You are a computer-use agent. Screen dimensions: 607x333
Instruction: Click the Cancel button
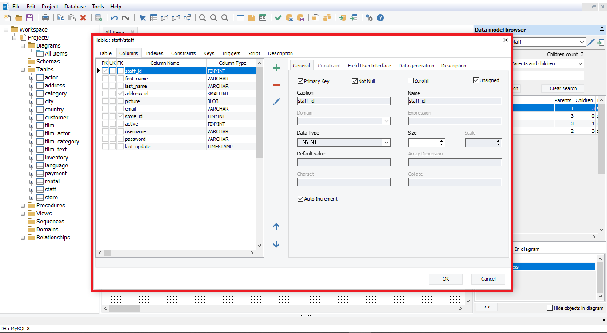[x=488, y=279]
